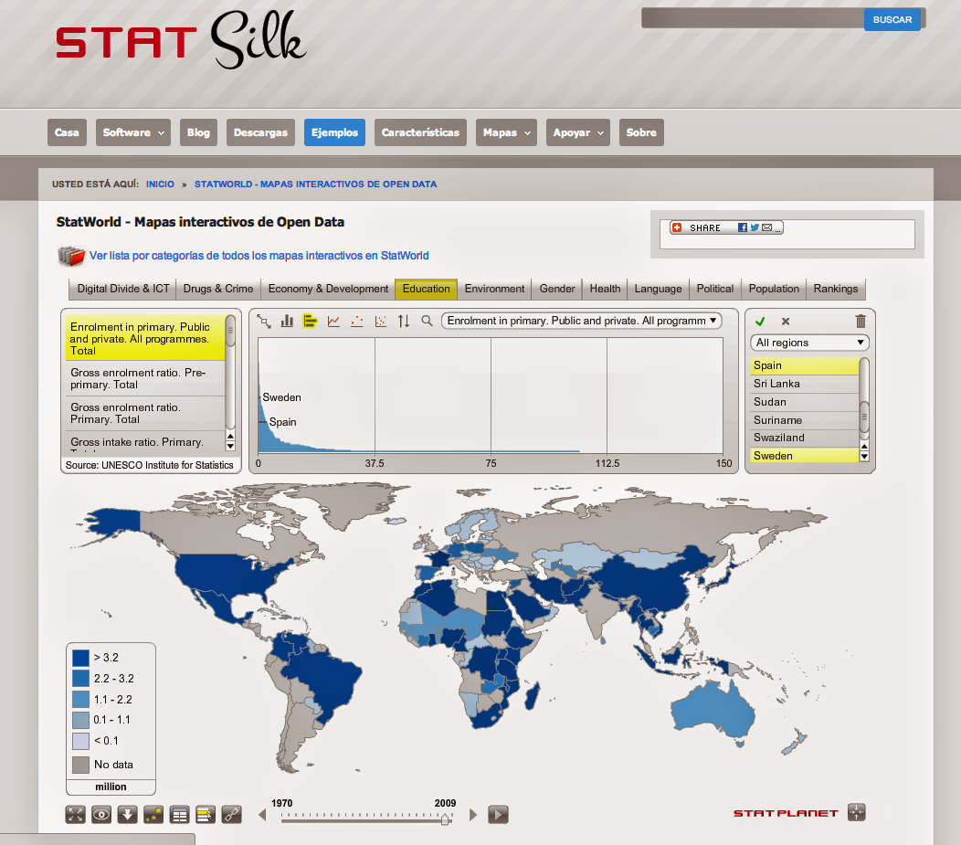Click the trash icon to clear selected countries
Screen dimensions: 961x845
861,321
